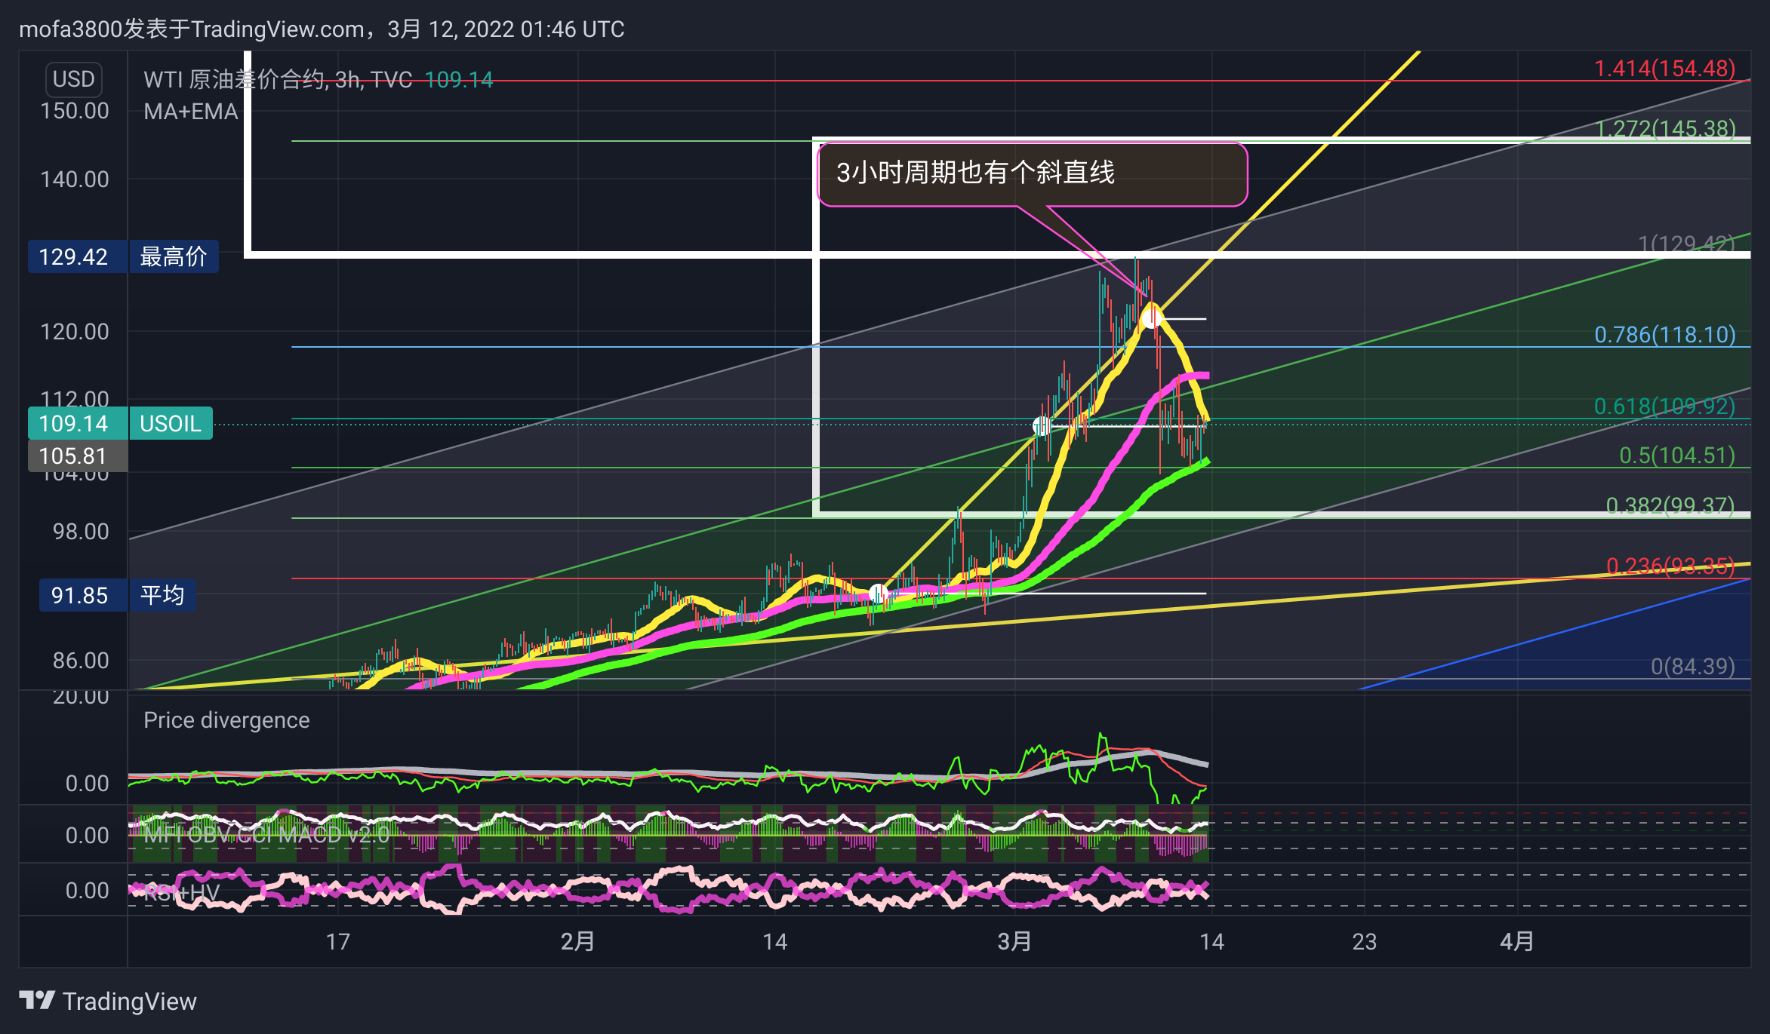This screenshot has width=1770, height=1034.
Task: Click the 0(84.39) Fibonacci label
Action: coord(1693,667)
